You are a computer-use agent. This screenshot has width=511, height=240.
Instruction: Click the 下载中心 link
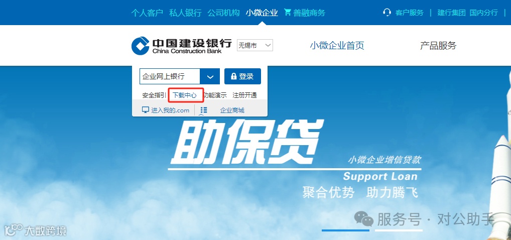185,95
